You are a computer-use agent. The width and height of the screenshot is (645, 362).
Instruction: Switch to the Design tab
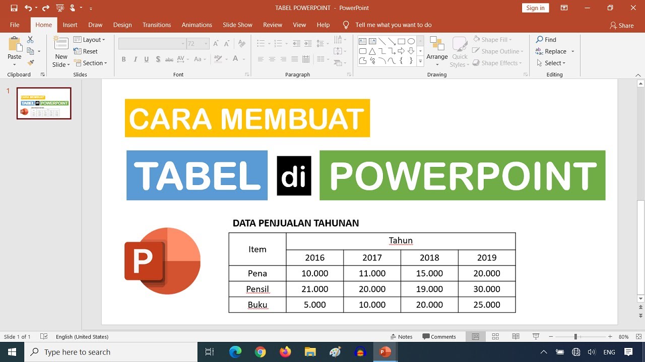(122, 25)
